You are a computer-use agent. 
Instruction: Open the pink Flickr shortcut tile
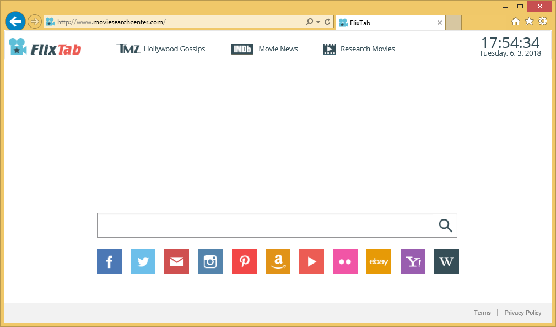pyautogui.click(x=346, y=261)
